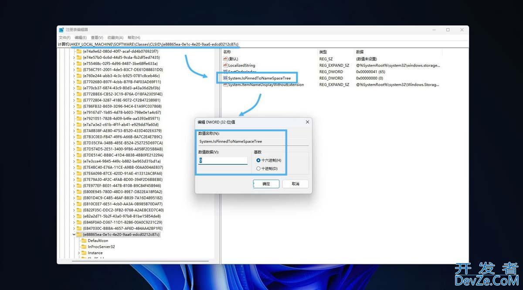The image size is (523, 290).
Task: Click folder icon of {e770cb37-6874-43c9-80d3-a43a36d2bf3b}
Action: click(x=79, y=88)
